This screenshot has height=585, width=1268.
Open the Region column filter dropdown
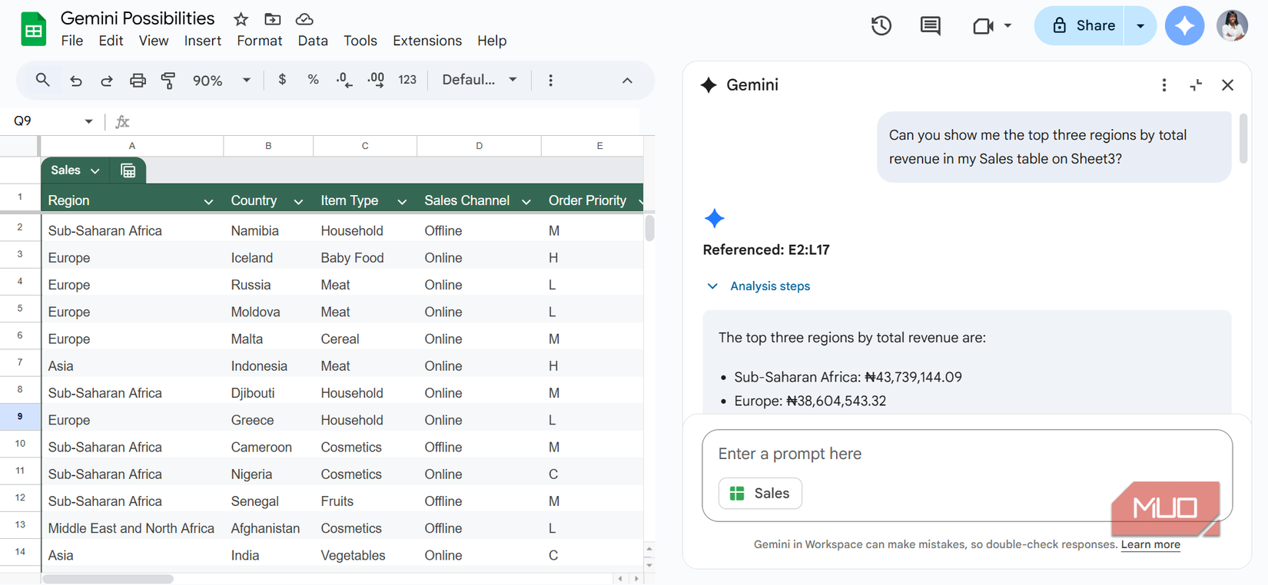tap(208, 201)
